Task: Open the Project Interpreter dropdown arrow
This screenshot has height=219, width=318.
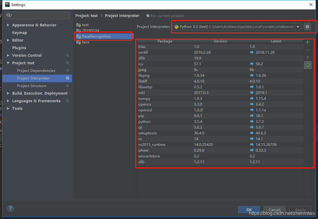Action: coord(298,27)
